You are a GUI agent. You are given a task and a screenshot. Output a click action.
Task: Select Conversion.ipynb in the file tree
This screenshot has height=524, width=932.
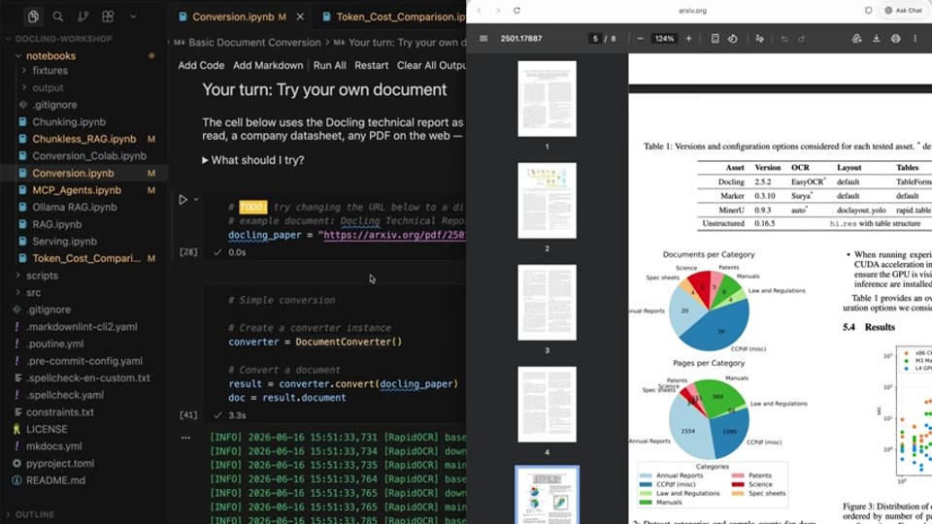click(x=73, y=173)
